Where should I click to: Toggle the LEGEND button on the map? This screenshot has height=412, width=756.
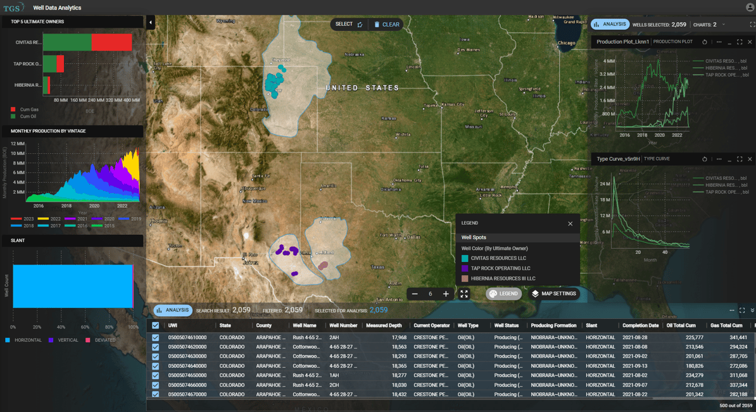(x=503, y=294)
